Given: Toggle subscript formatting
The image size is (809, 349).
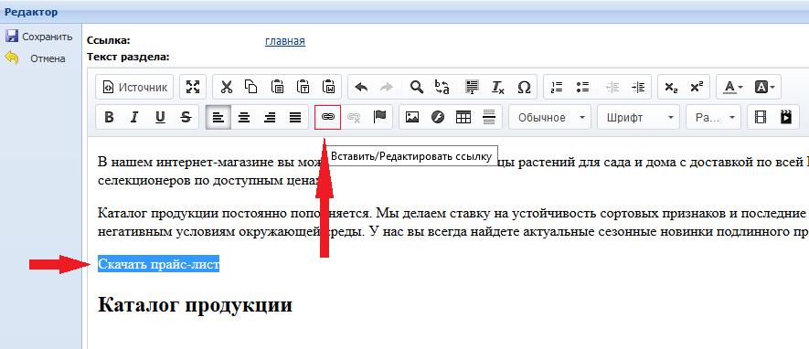Looking at the screenshot, I should click(x=671, y=87).
